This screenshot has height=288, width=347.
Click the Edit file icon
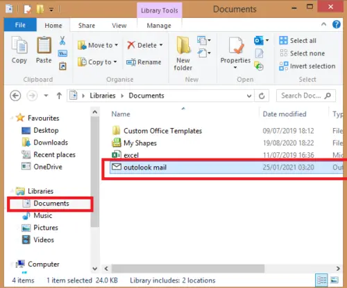click(259, 53)
